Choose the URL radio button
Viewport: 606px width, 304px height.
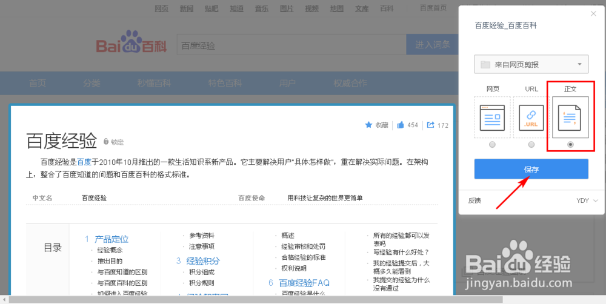click(531, 145)
